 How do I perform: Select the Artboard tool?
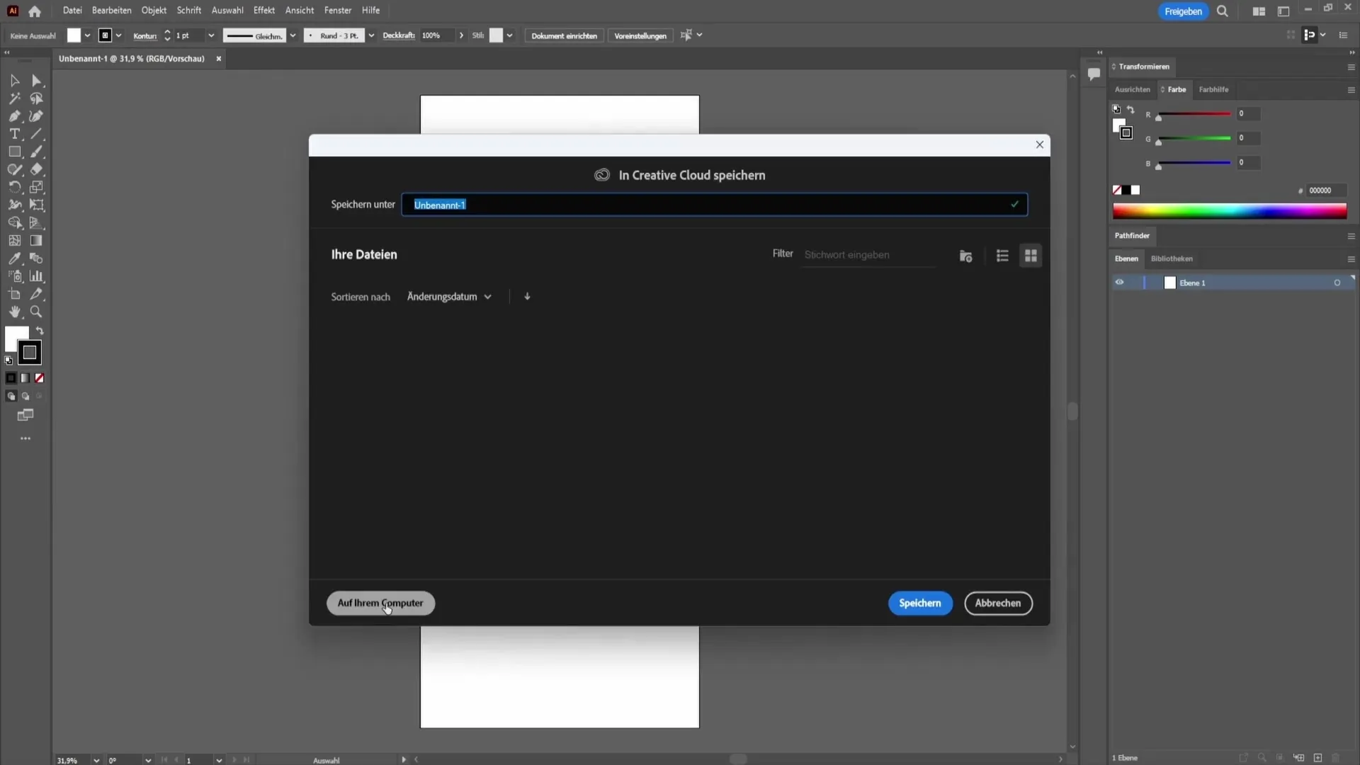[x=14, y=294]
